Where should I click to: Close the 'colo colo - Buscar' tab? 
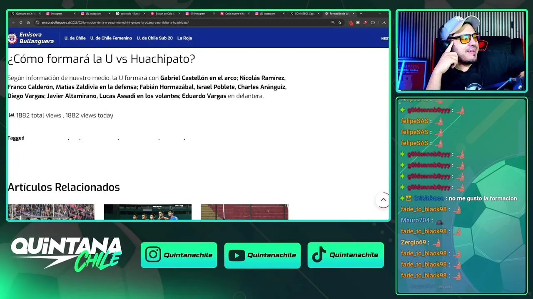tap(144, 14)
